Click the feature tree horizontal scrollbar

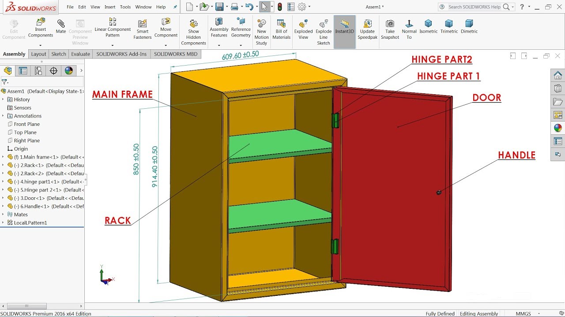click(27, 306)
